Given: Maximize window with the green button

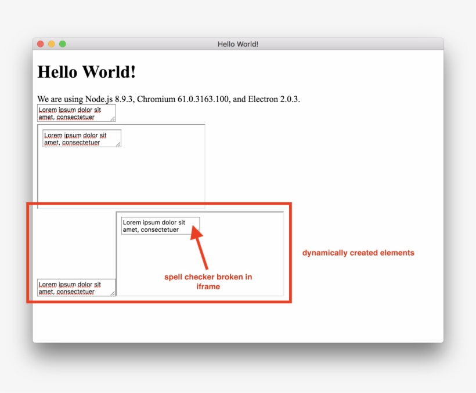Looking at the screenshot, I should (x=63, y=44).
